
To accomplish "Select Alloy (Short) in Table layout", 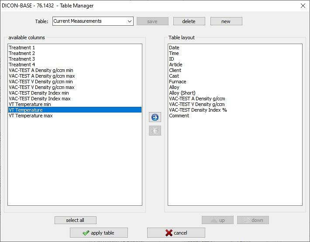I will click(183, 93).
